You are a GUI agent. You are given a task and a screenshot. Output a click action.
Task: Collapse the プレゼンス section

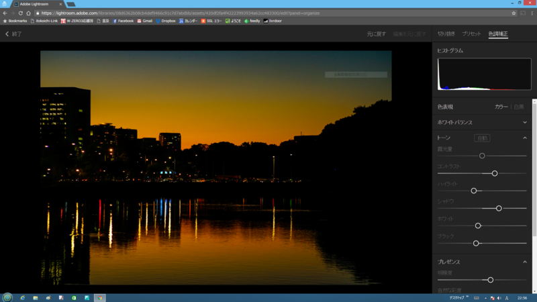click(525, 262)
